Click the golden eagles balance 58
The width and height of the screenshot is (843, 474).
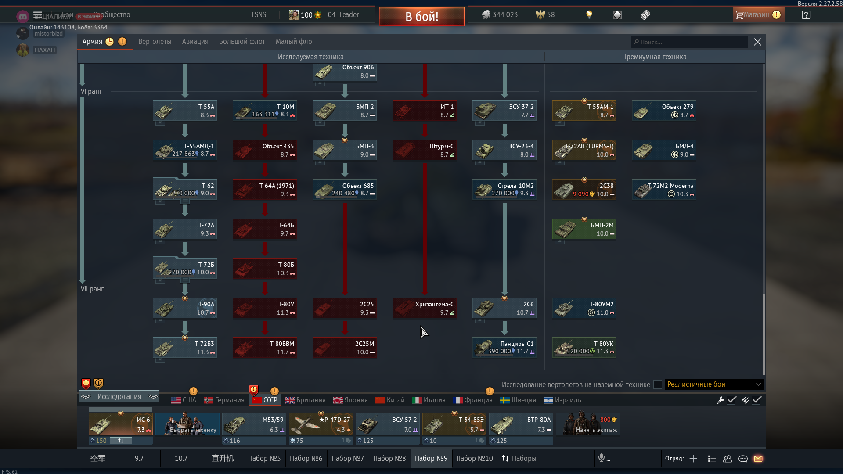[x=545, y=14]
